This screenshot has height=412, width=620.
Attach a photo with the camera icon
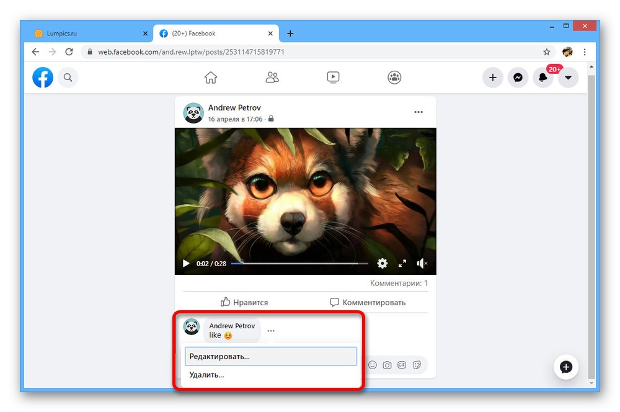387,365
